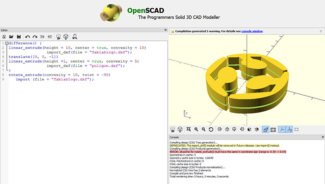Viewport: 325px width, 184px height.
Task: Toggle Show Edges in the viewport
Action: 297,130
